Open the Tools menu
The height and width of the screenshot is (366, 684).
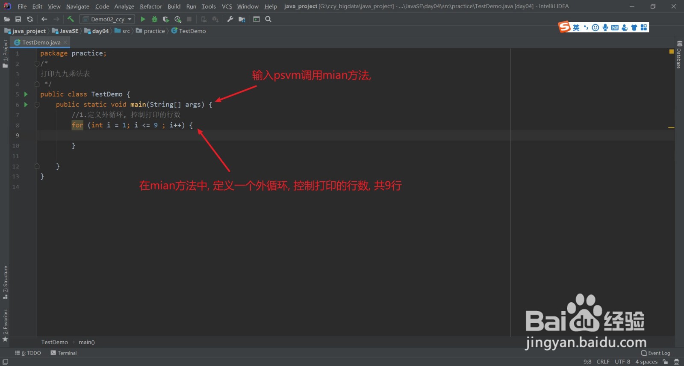[x=209, y=6]
